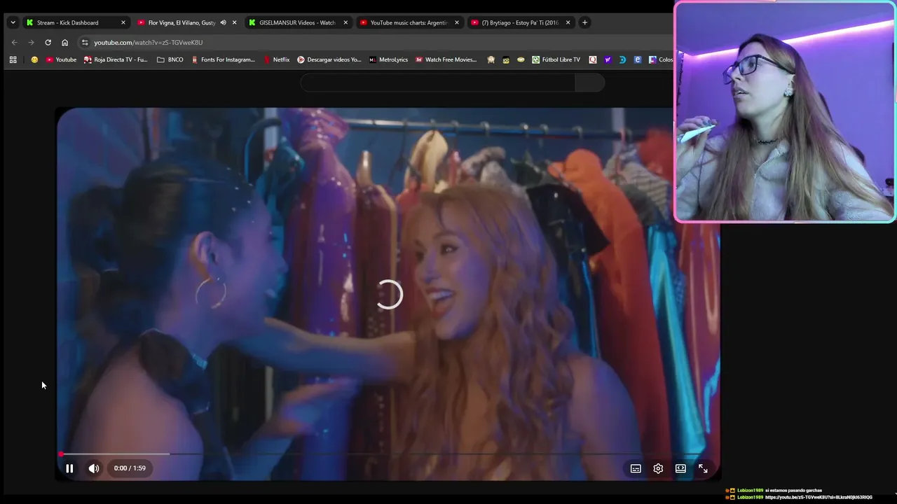
Task: View site information icon in address bar
Action: point(85,42)
